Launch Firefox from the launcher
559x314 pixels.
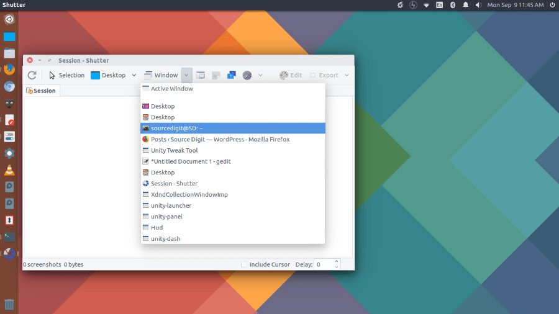pyautogui.click(x=9, y=70)
